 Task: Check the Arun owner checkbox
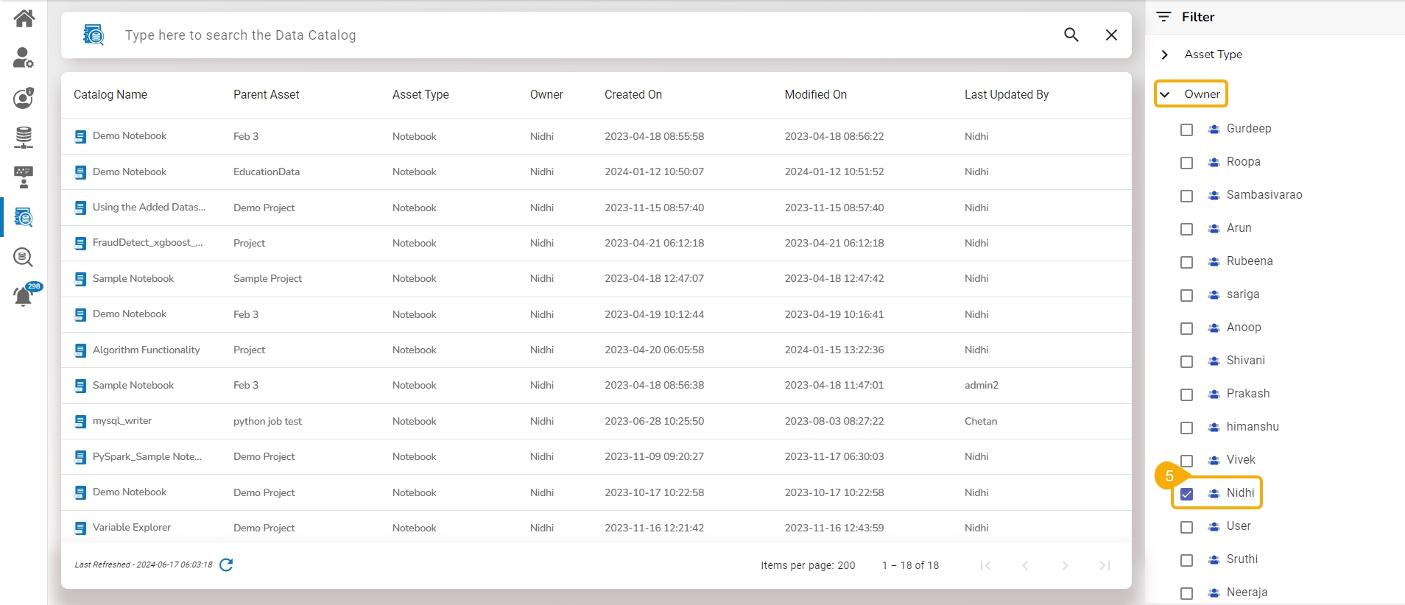click(x=1186, y=229)
